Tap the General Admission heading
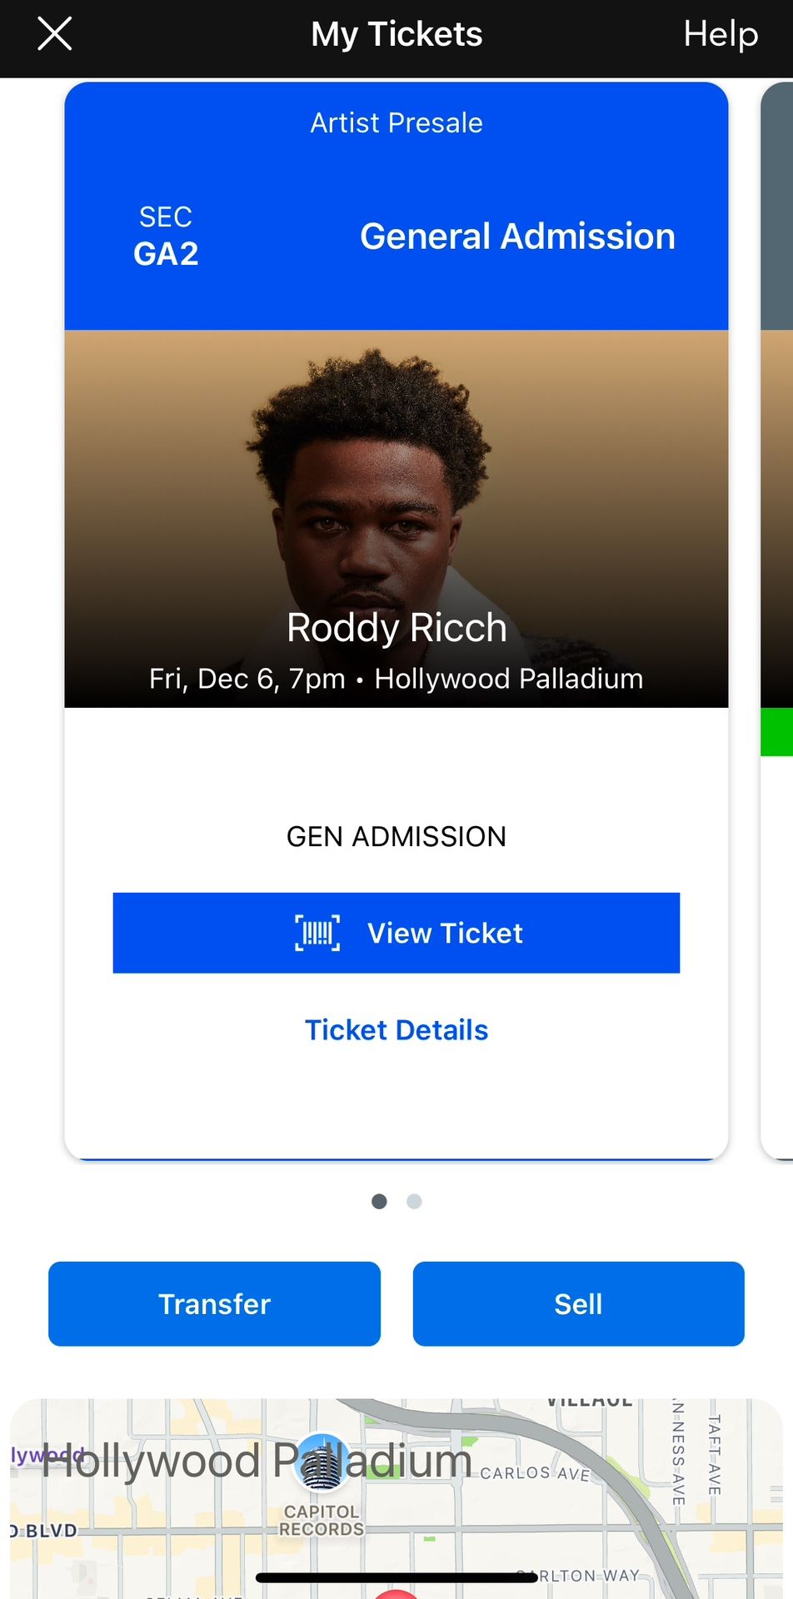Image resolution: width=793 pixels, height=1599 pixels. [x=517, y=237]
